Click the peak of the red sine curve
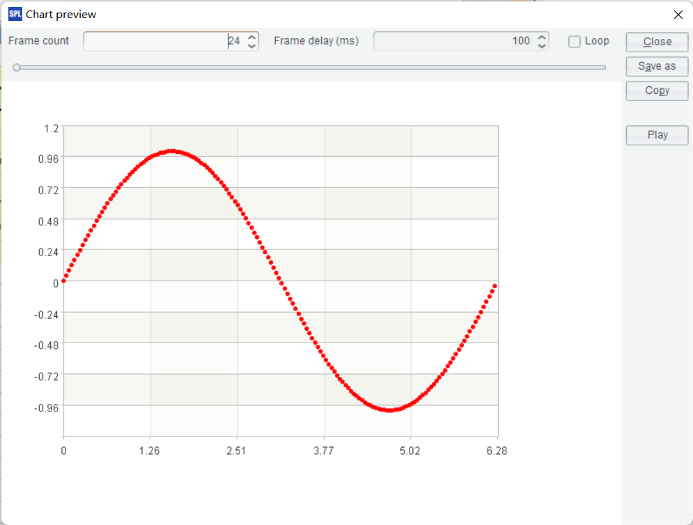Image resolution: width=693 pixels, height=525 pixels. pyautogui.click(x=172, y=151)
